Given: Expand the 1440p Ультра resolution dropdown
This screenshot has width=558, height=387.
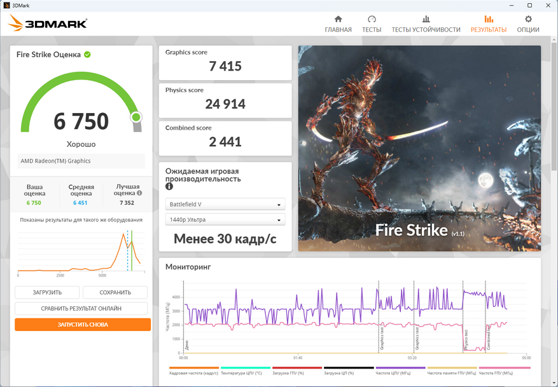Looking at the screenshot, I should (225, 220).
